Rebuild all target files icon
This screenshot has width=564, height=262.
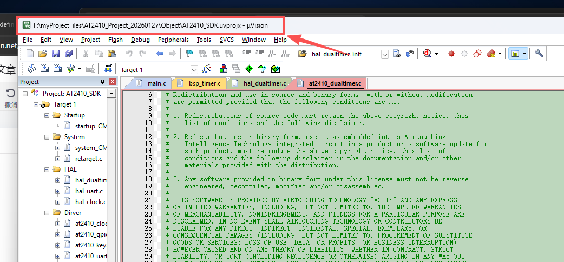point(57,68)
